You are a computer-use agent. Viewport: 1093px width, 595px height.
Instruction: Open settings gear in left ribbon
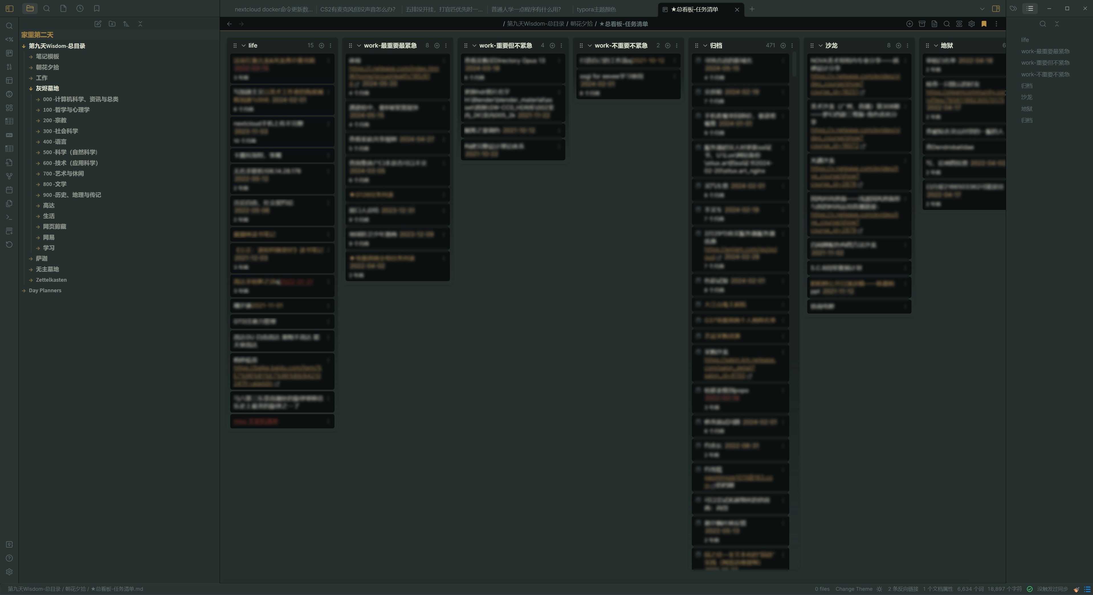click(9, 572)
